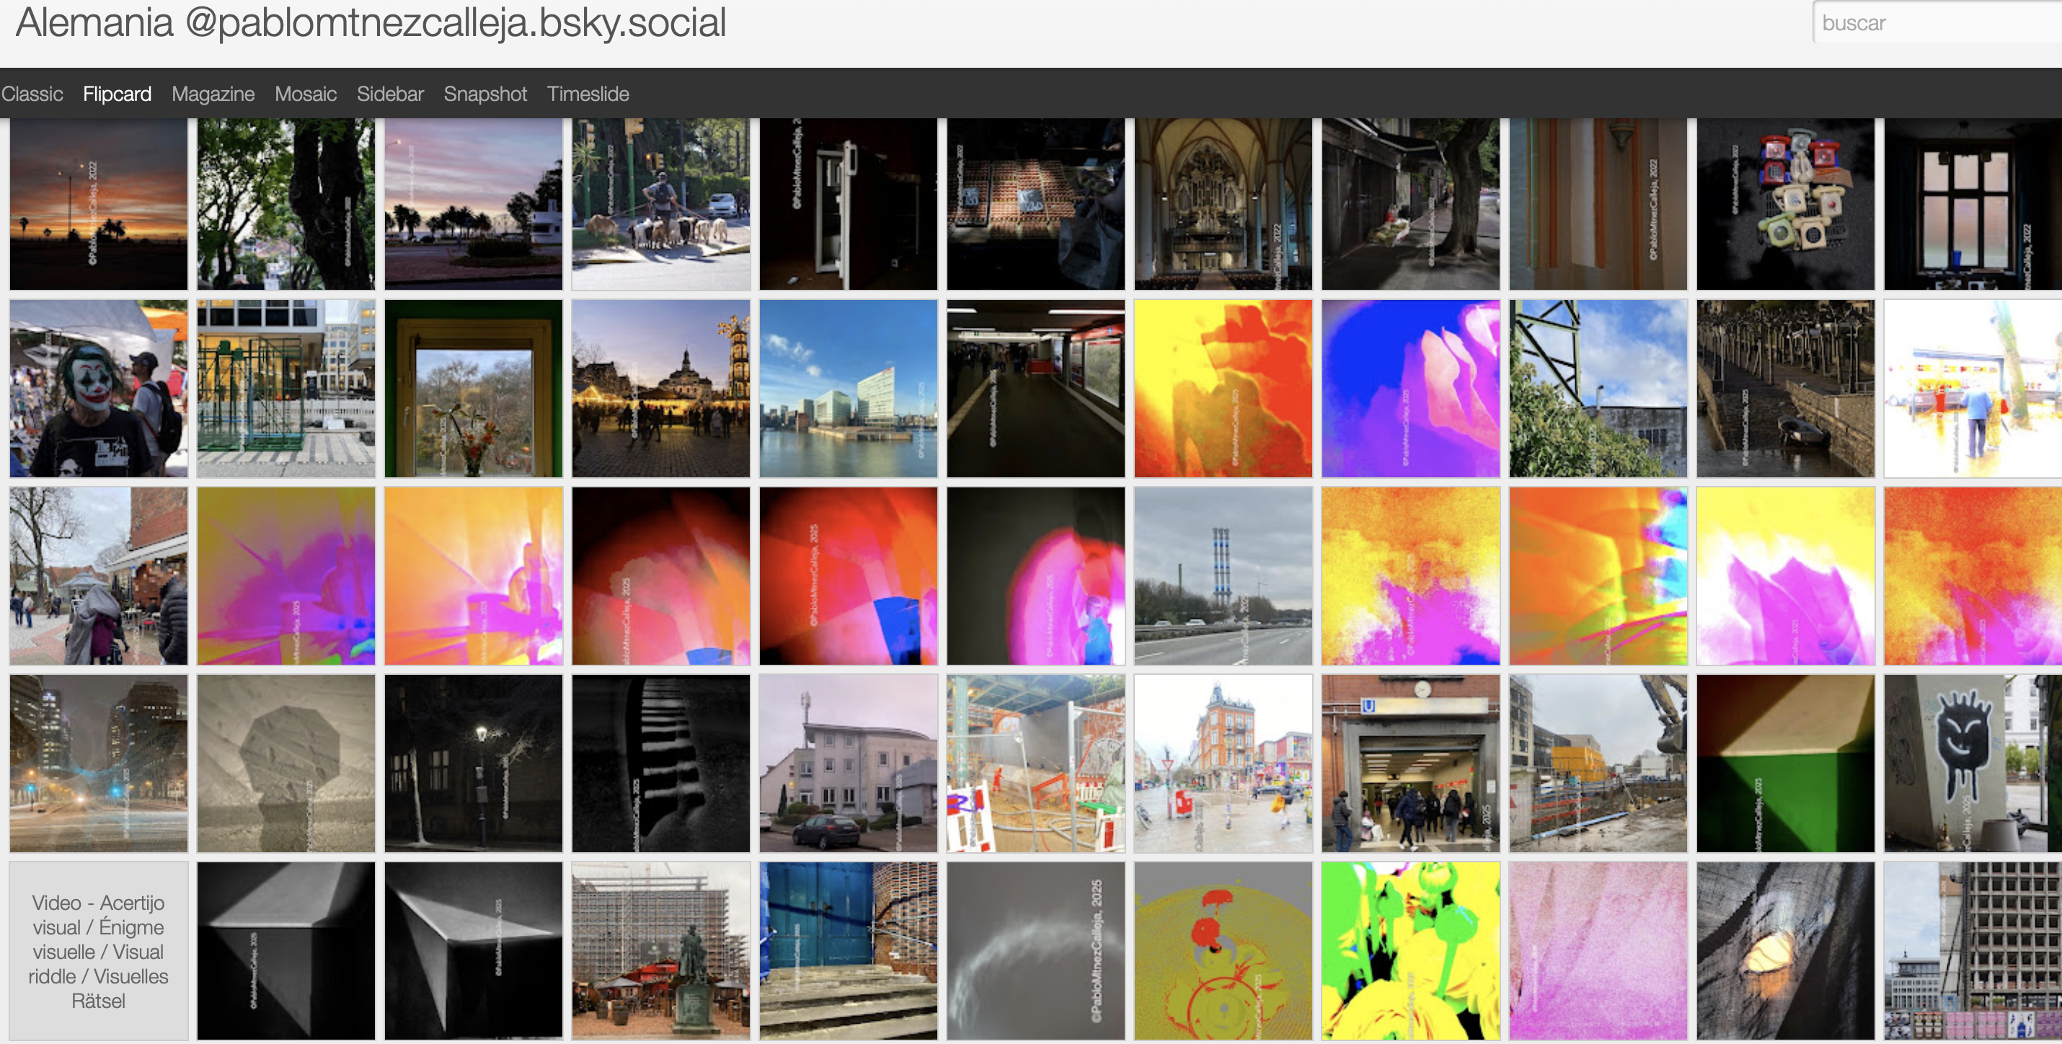Select the Flipcard view tab

pos(117,94)
